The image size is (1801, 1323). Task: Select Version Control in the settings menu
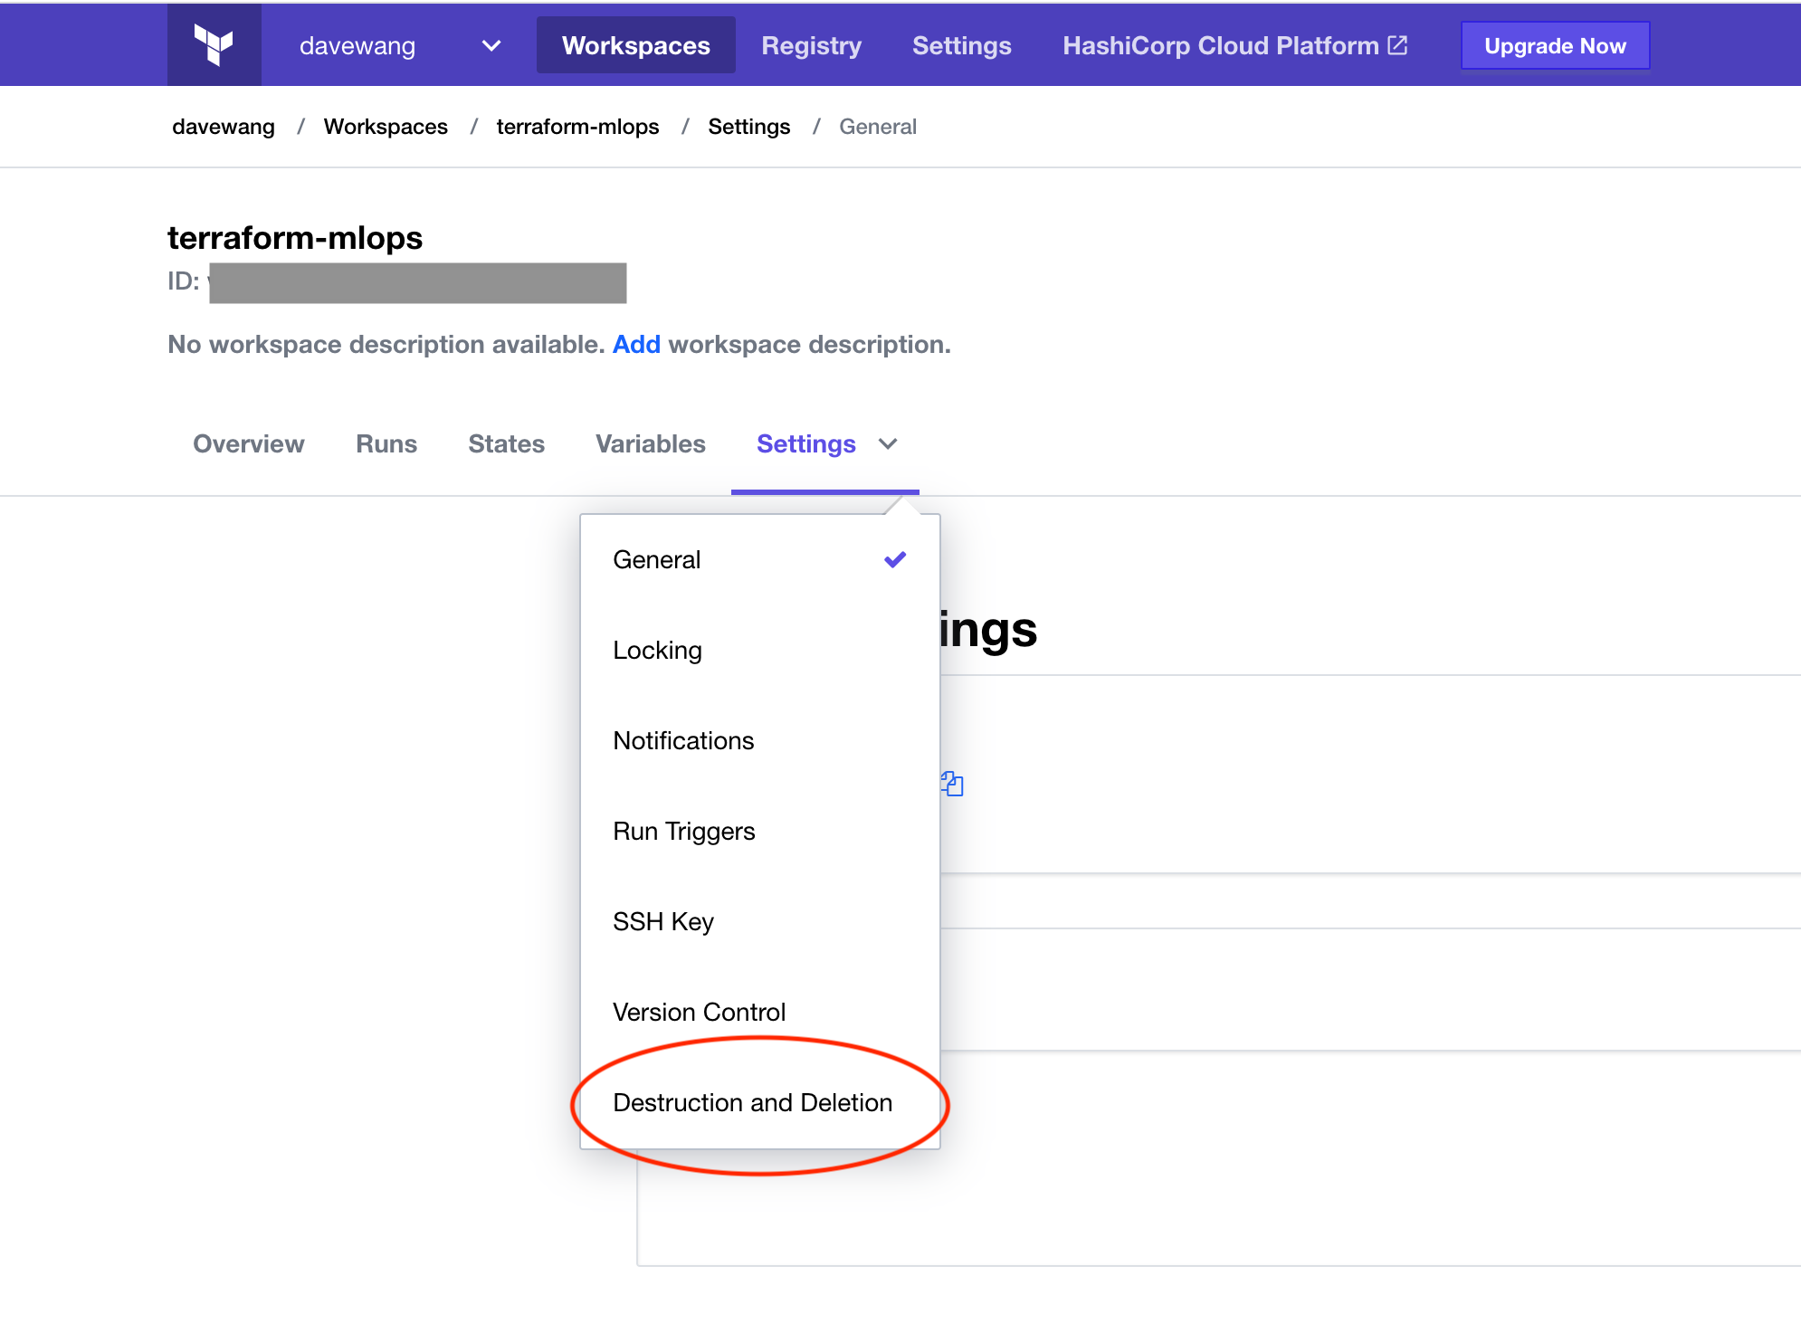click(x=760, y=1013)
